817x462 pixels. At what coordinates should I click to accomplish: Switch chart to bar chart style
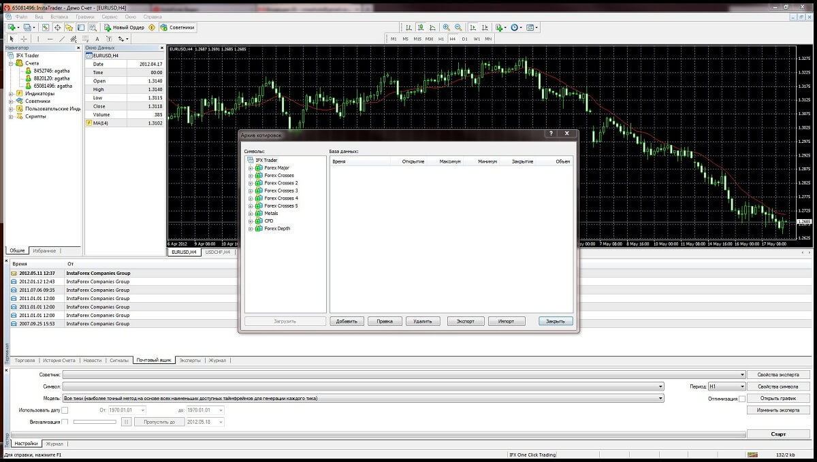click(408, 28)
